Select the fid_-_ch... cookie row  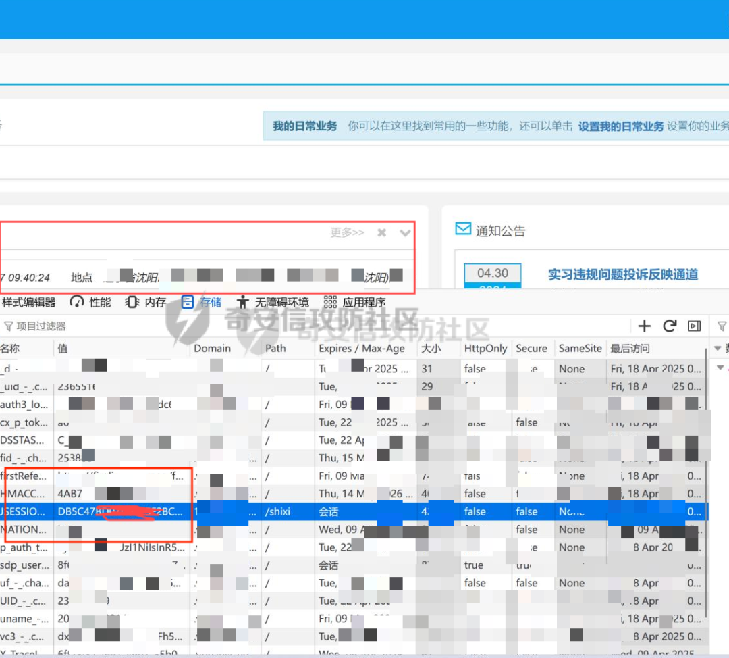coord(353,458)
